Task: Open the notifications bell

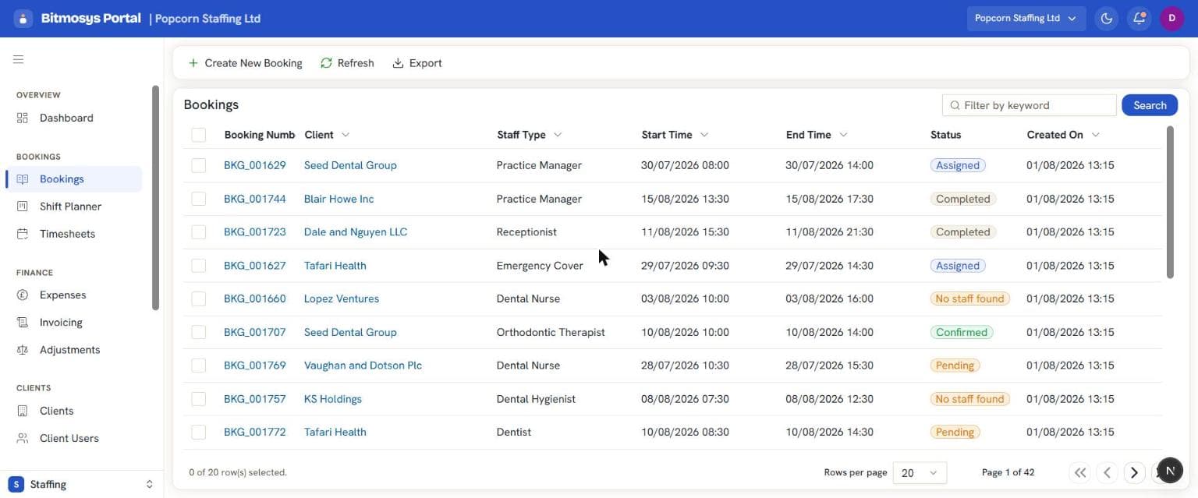Action: [1140, 19]
